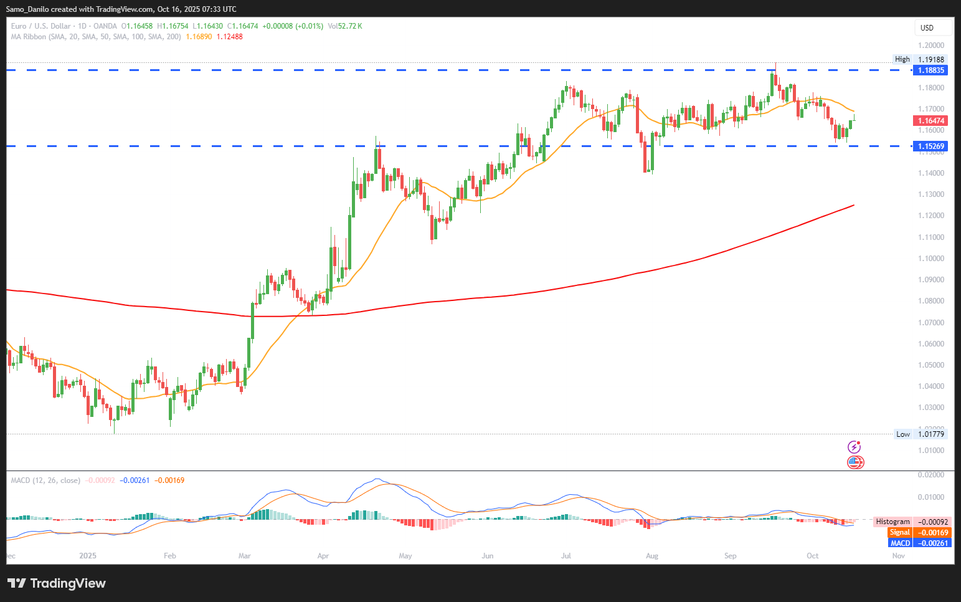Screen dimensions: 961x602
Task: Click the current price label 1.16474
Action: (930, 121)
